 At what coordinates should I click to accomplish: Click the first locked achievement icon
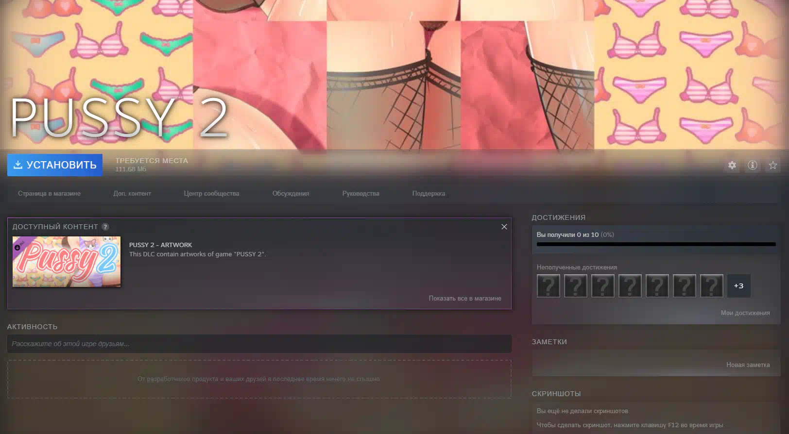[549, 286]
